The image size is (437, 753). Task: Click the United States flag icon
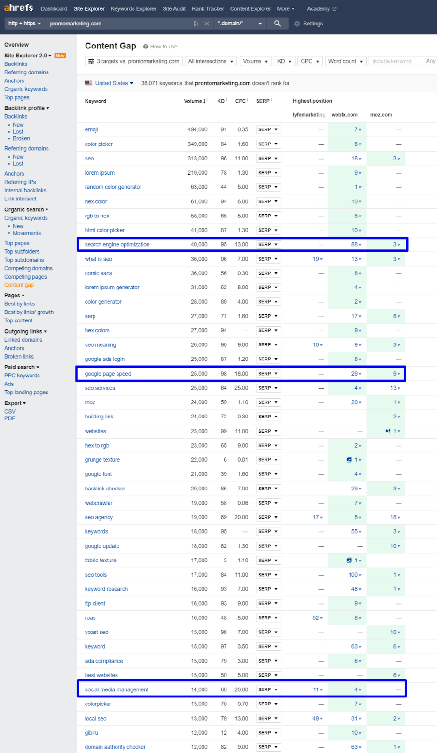point(88,83)
